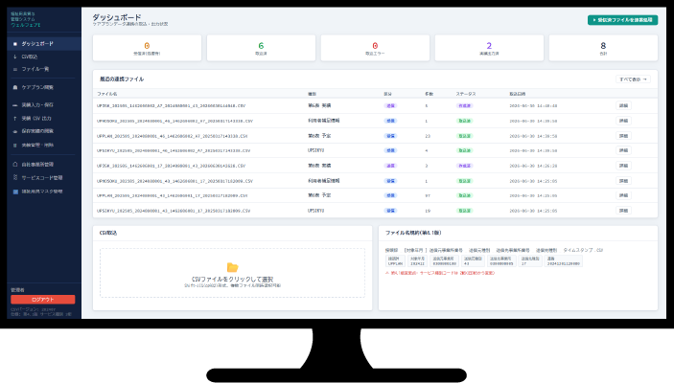The image size is (674, 383).
Task: Click the first UPJSK file name ending 144848.CSV
Action: point(171,105)
